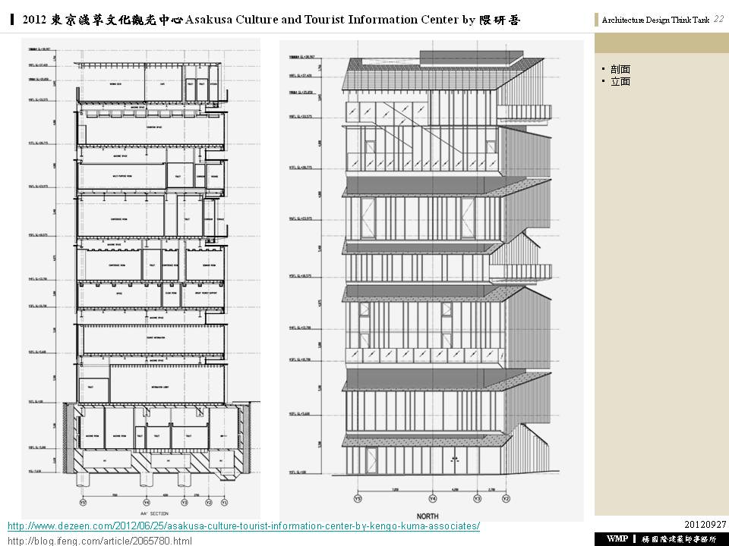Click the Y4 grid marker on the elevation
This screenshot has width=729, height=546.
(432, 498)
